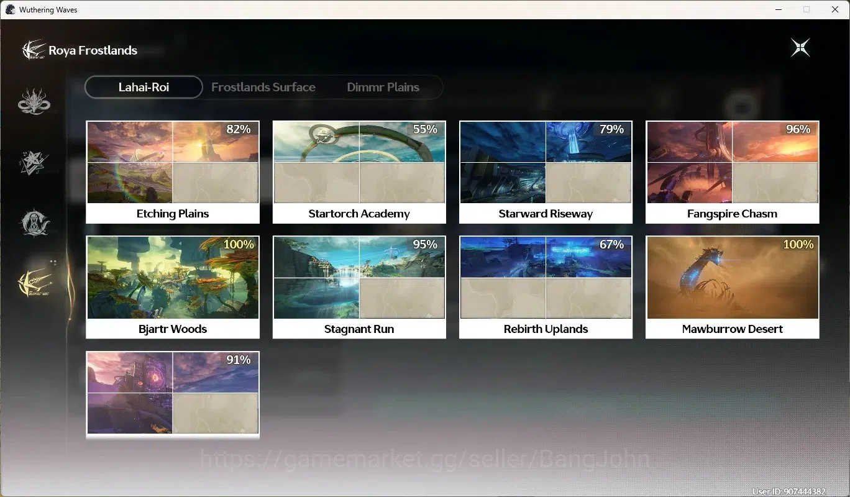Switch to the Dimmr Plains tab

(x=383, y=87)
